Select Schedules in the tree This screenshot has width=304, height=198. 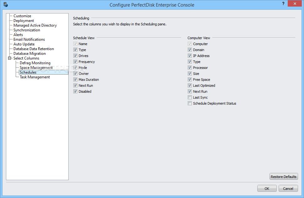point(28,72)
